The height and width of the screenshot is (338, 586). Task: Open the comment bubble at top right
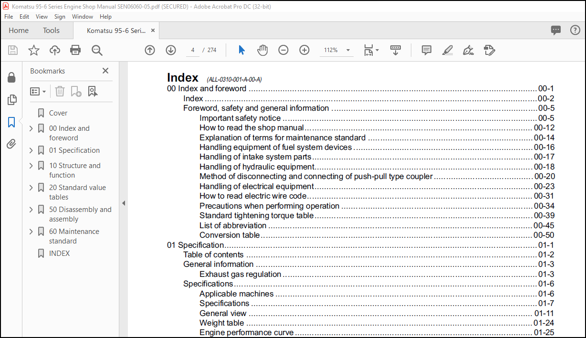point(556,30)
